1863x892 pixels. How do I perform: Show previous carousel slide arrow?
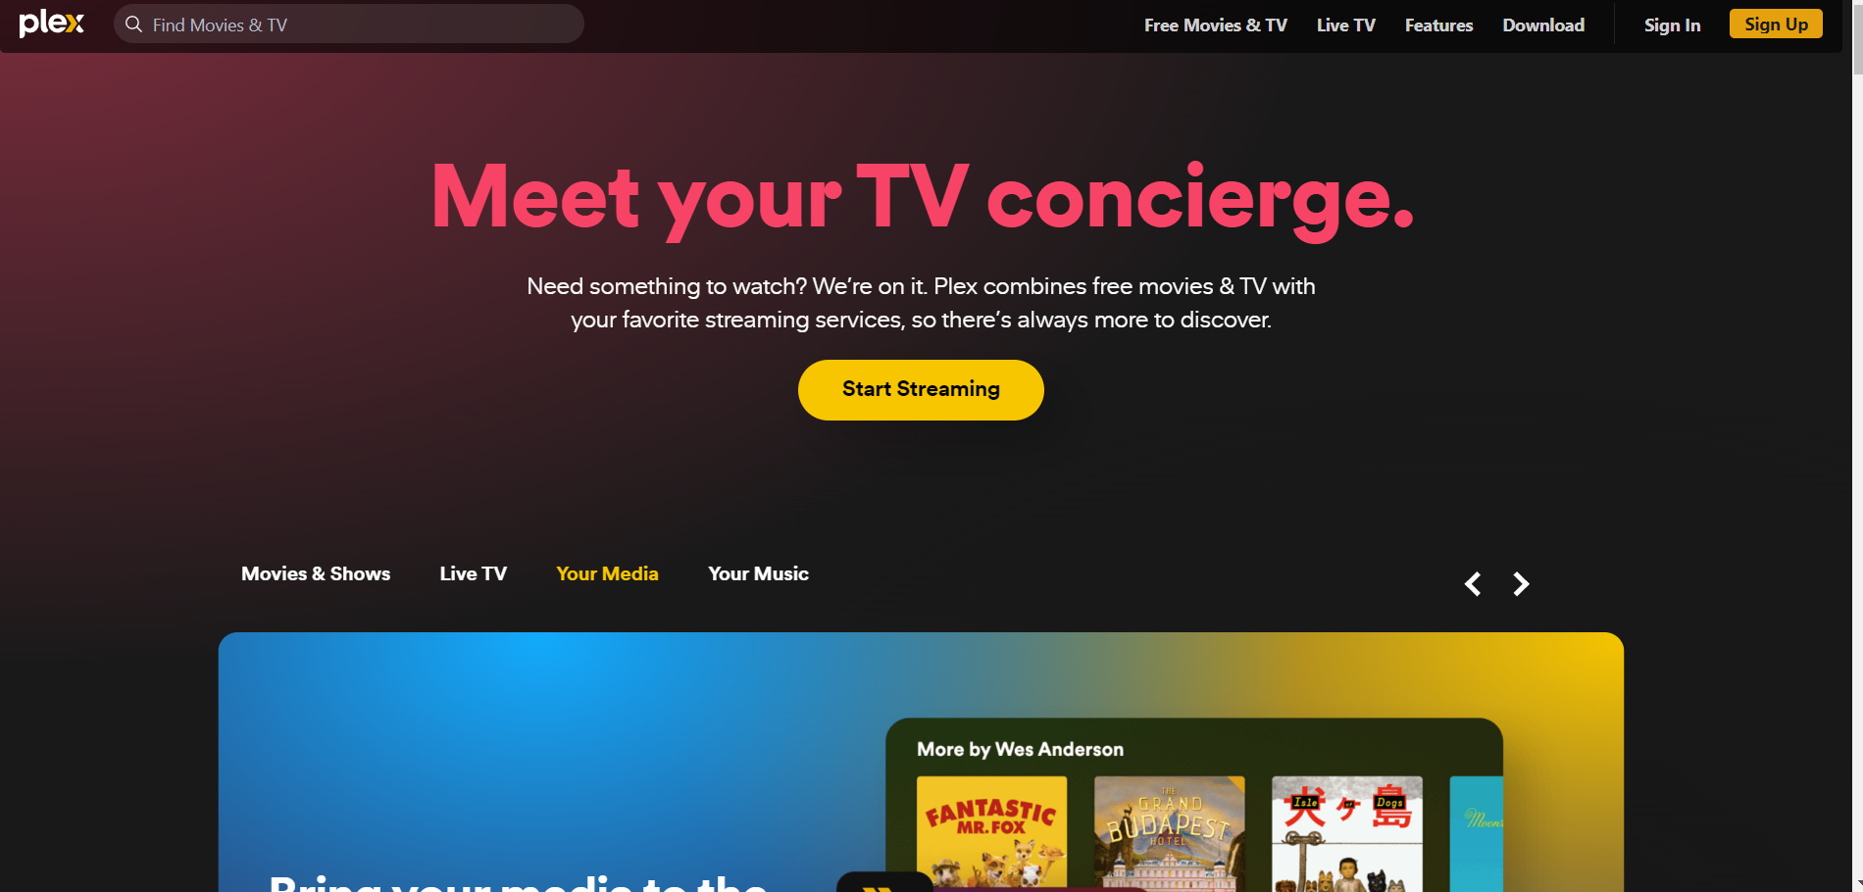coord(1473,584)
